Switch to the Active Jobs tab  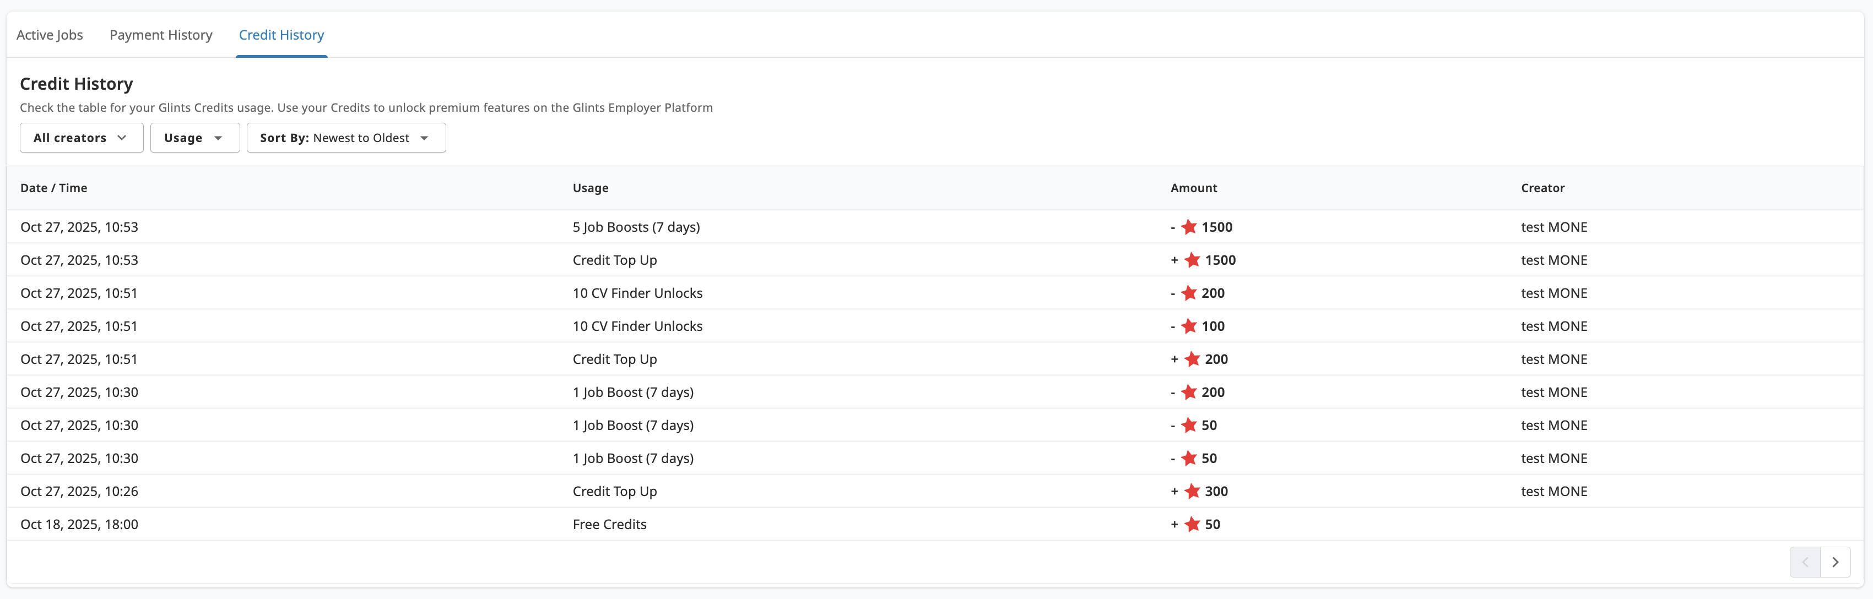[50, 35]
